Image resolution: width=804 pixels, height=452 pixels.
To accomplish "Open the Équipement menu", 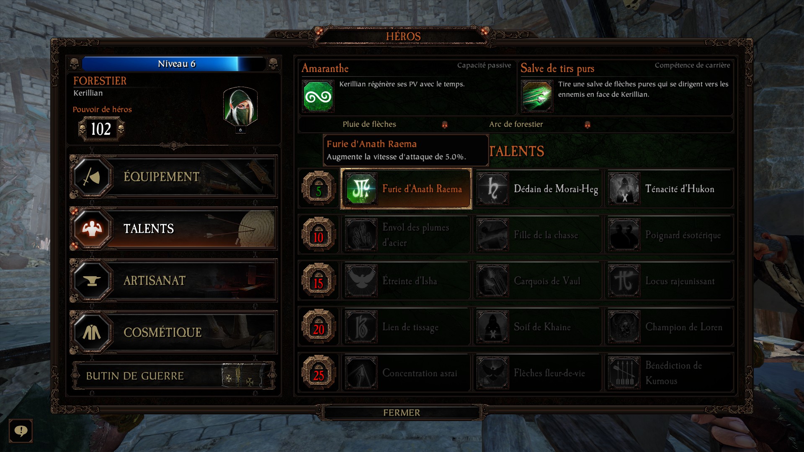I will (x=173, y=177).
